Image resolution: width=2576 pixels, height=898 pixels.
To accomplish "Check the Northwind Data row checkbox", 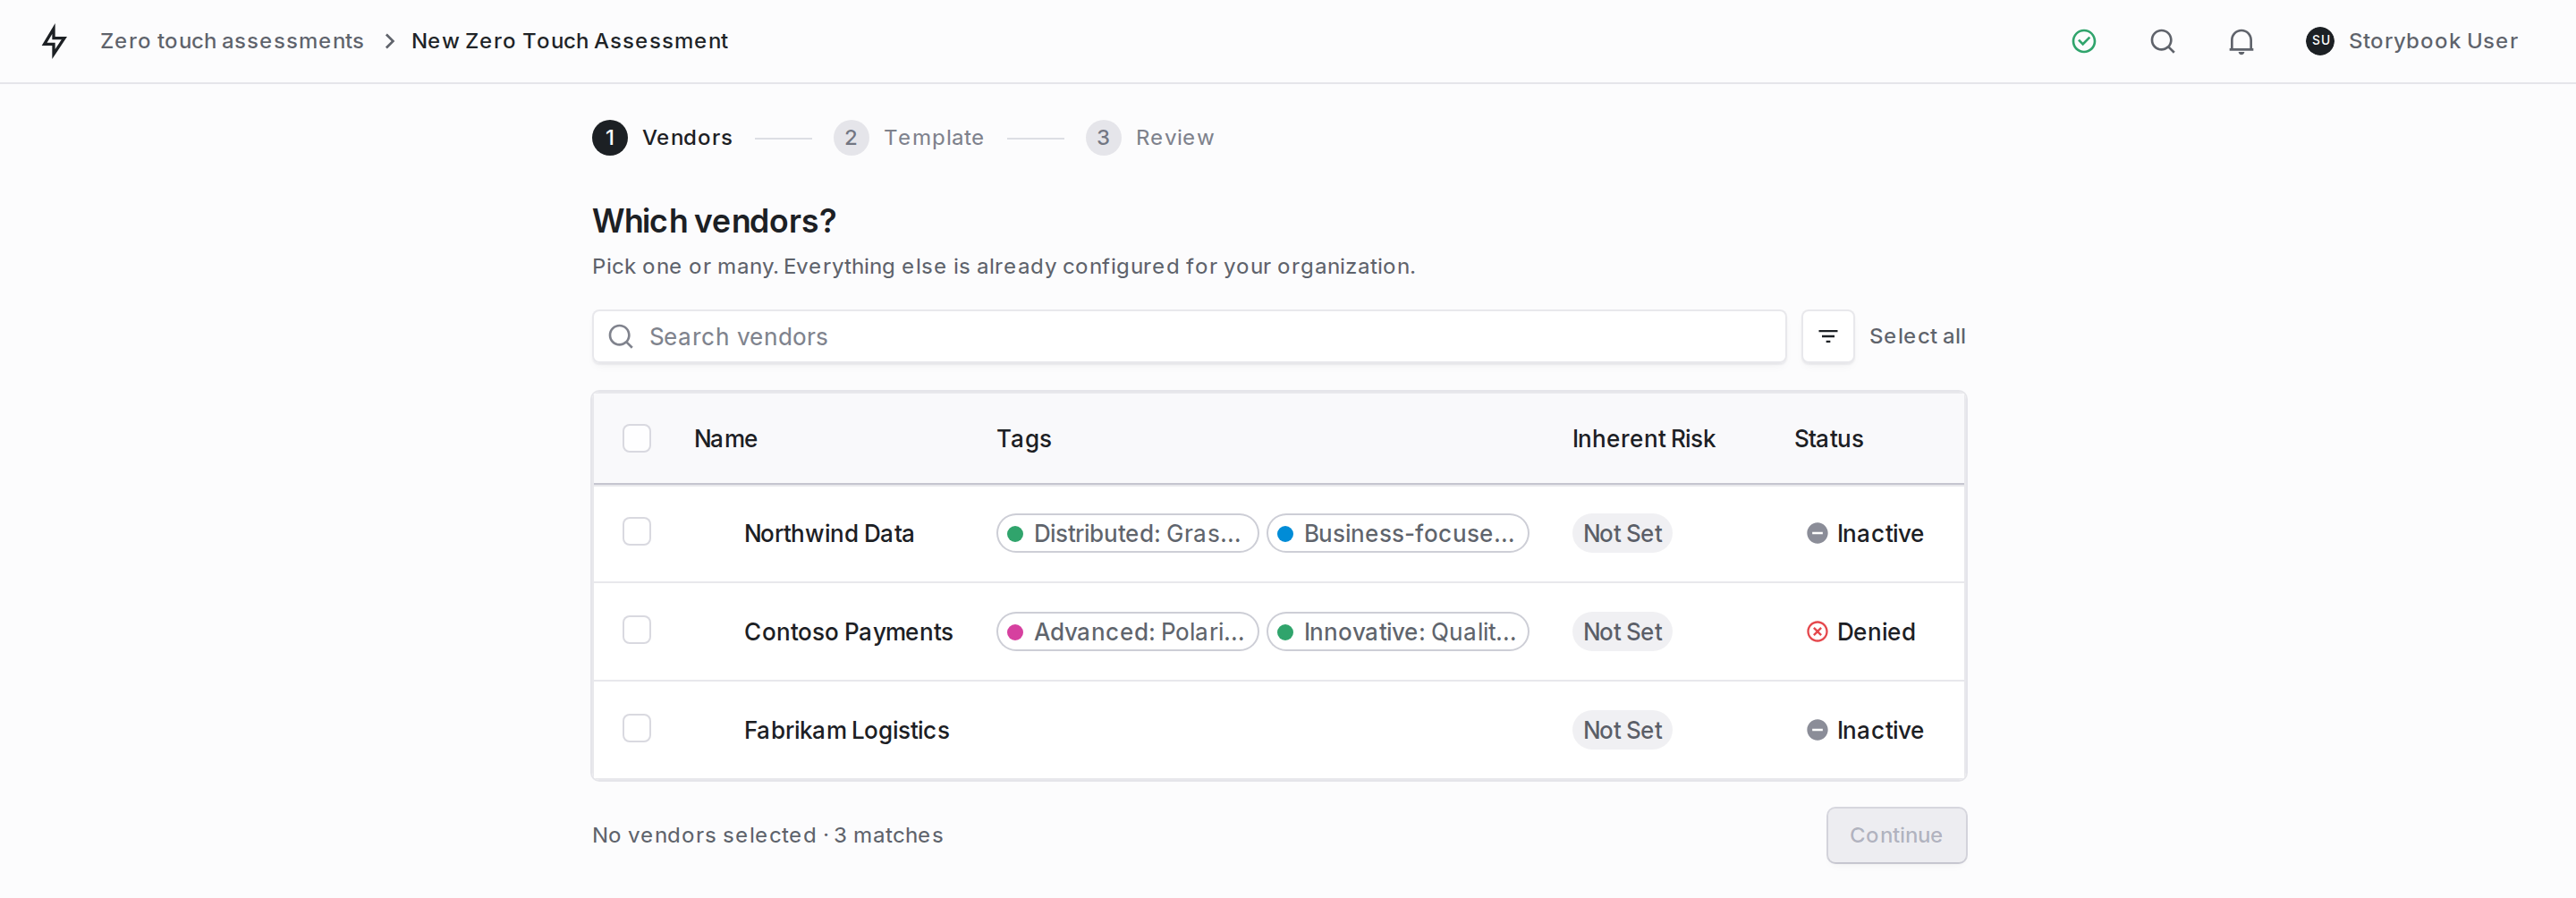I will [x=637, y=531].
